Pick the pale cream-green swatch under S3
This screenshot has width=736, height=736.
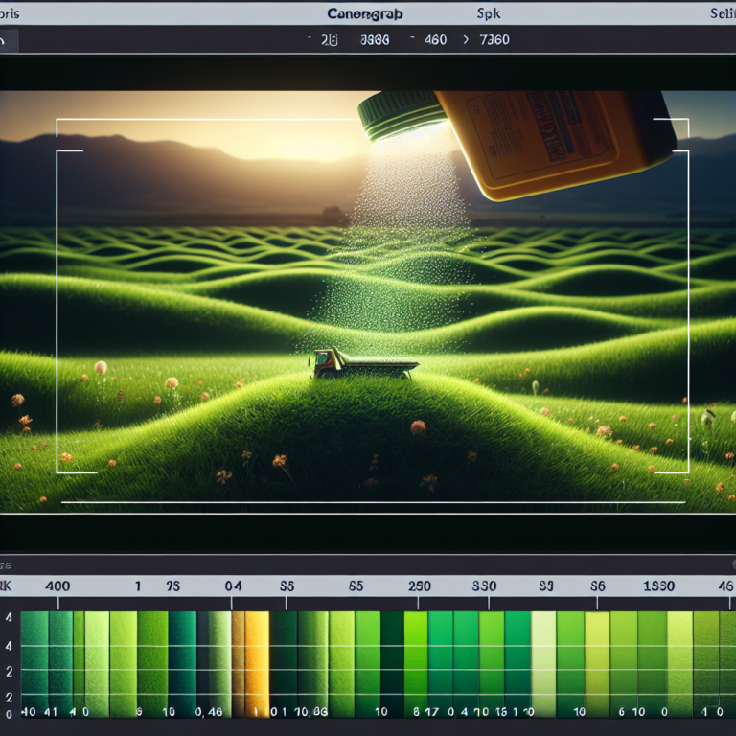(x=543, y=664)
